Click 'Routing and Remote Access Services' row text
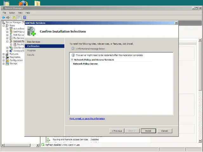203x152 pixels. point(70,139)
